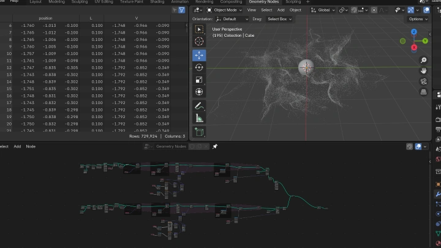Activate the Scale tool
Viewport: 441px width, 248px height.
coord(199,80)
